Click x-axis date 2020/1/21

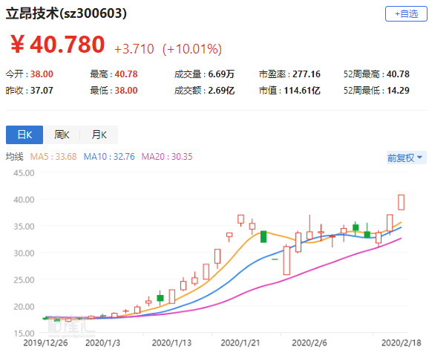(x=240, y=343)
